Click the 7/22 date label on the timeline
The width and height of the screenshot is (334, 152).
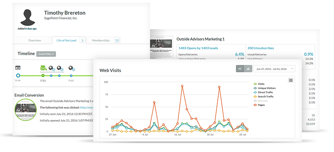pyautogui.click(x=71, y=81)
